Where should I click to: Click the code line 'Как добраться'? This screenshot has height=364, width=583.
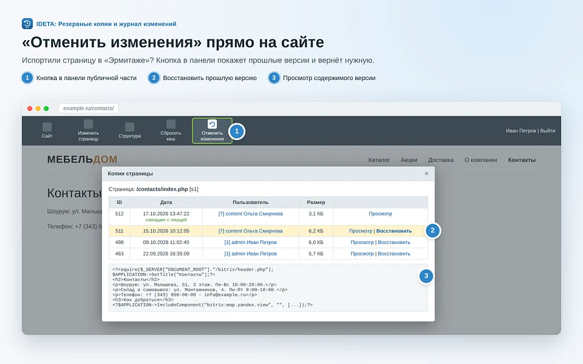pyautogui.click(x=143, y=300)
